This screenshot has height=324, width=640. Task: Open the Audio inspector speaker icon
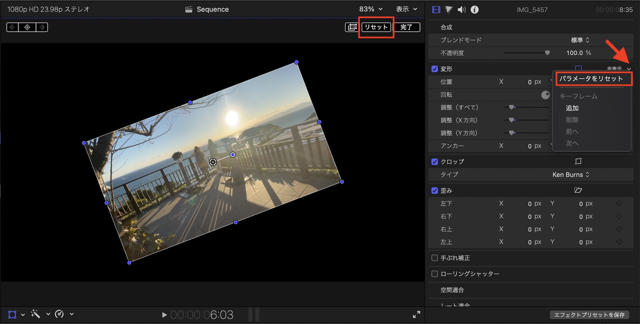pyautogui.click(x=461, y=10)
